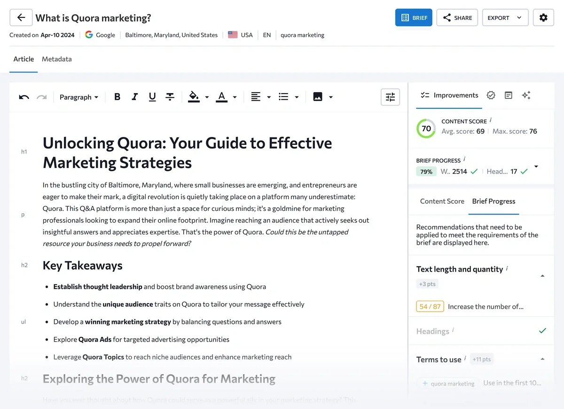
Task: Click the text alignment icon
Action: pos(256,97)
